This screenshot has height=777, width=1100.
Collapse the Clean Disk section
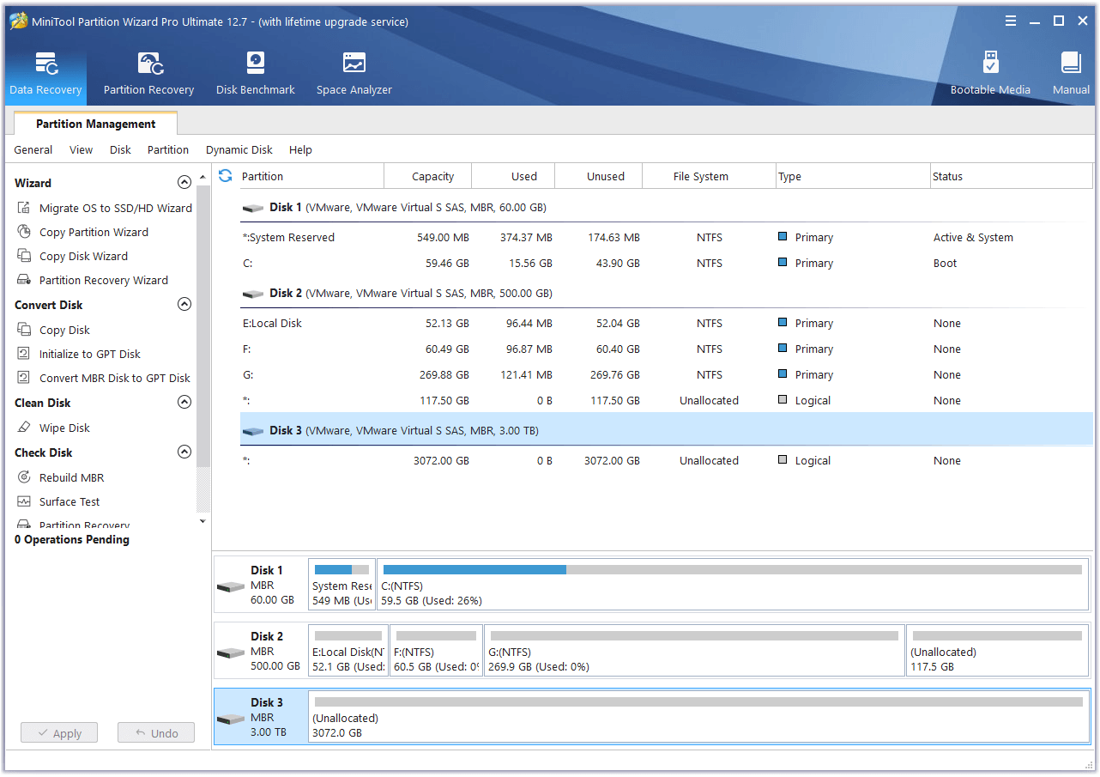(184, 402)
